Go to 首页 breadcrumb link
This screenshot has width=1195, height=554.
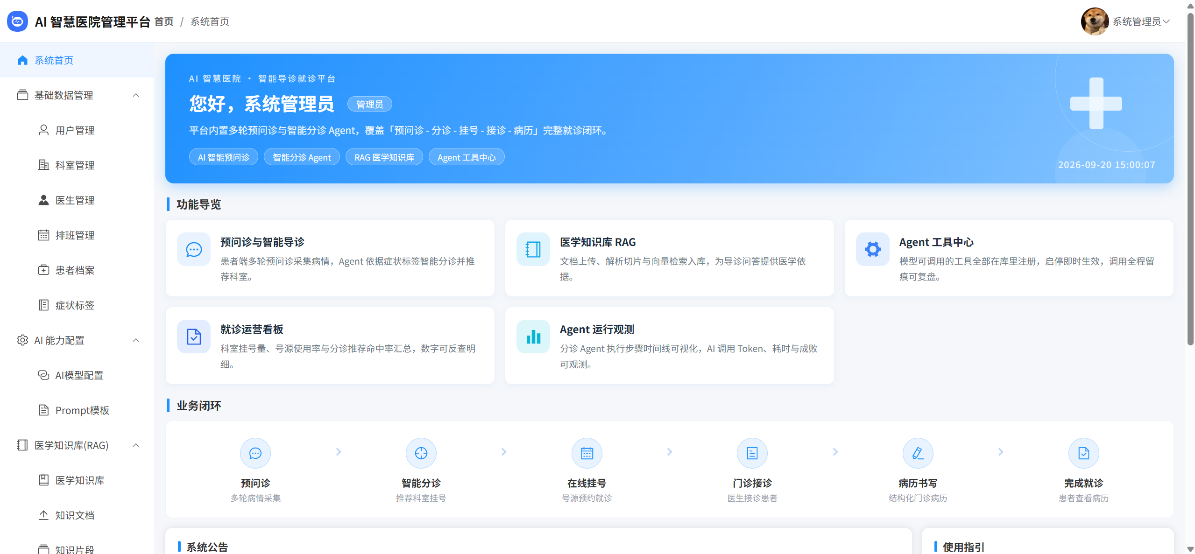point(164,21)
